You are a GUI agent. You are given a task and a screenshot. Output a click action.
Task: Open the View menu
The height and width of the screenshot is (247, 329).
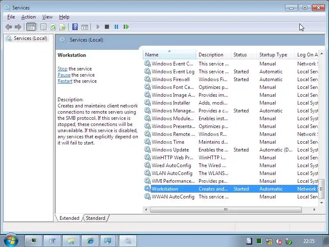tap(47, 17)
